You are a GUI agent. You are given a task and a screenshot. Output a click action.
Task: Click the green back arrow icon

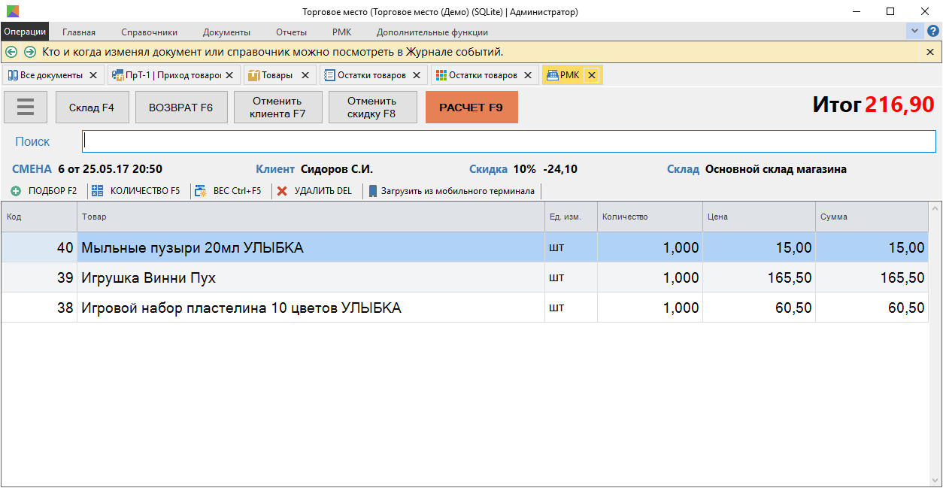pos(11,52)
